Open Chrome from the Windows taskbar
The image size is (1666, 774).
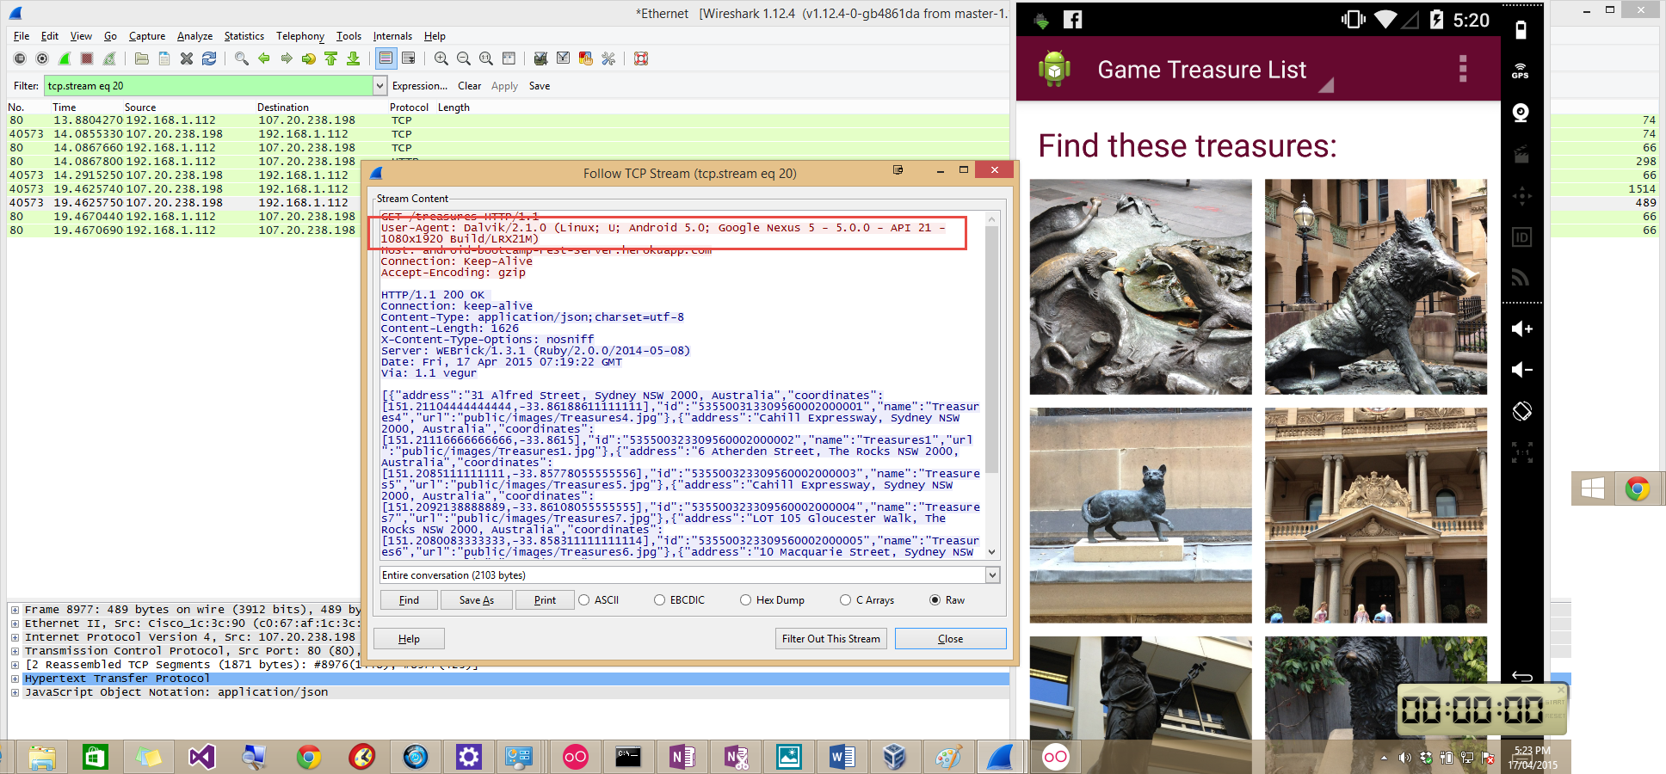point(309,757)
